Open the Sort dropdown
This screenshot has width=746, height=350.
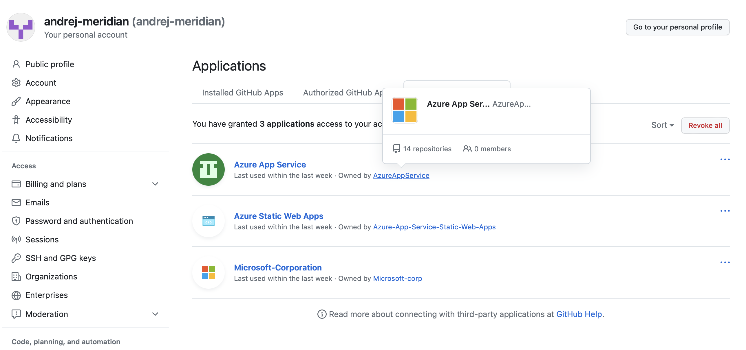(x=662, y=125)
